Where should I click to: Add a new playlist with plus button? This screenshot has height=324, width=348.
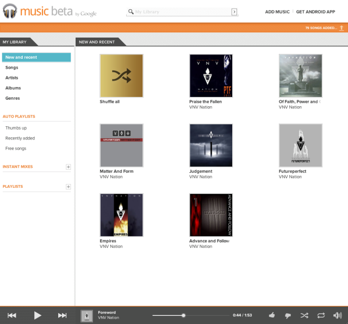click(69, 187)
